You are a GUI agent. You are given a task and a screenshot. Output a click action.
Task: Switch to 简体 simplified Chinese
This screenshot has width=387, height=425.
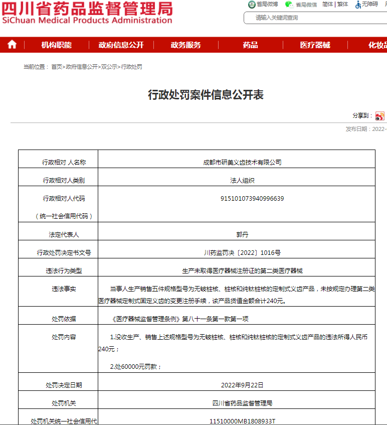[328, 5]
